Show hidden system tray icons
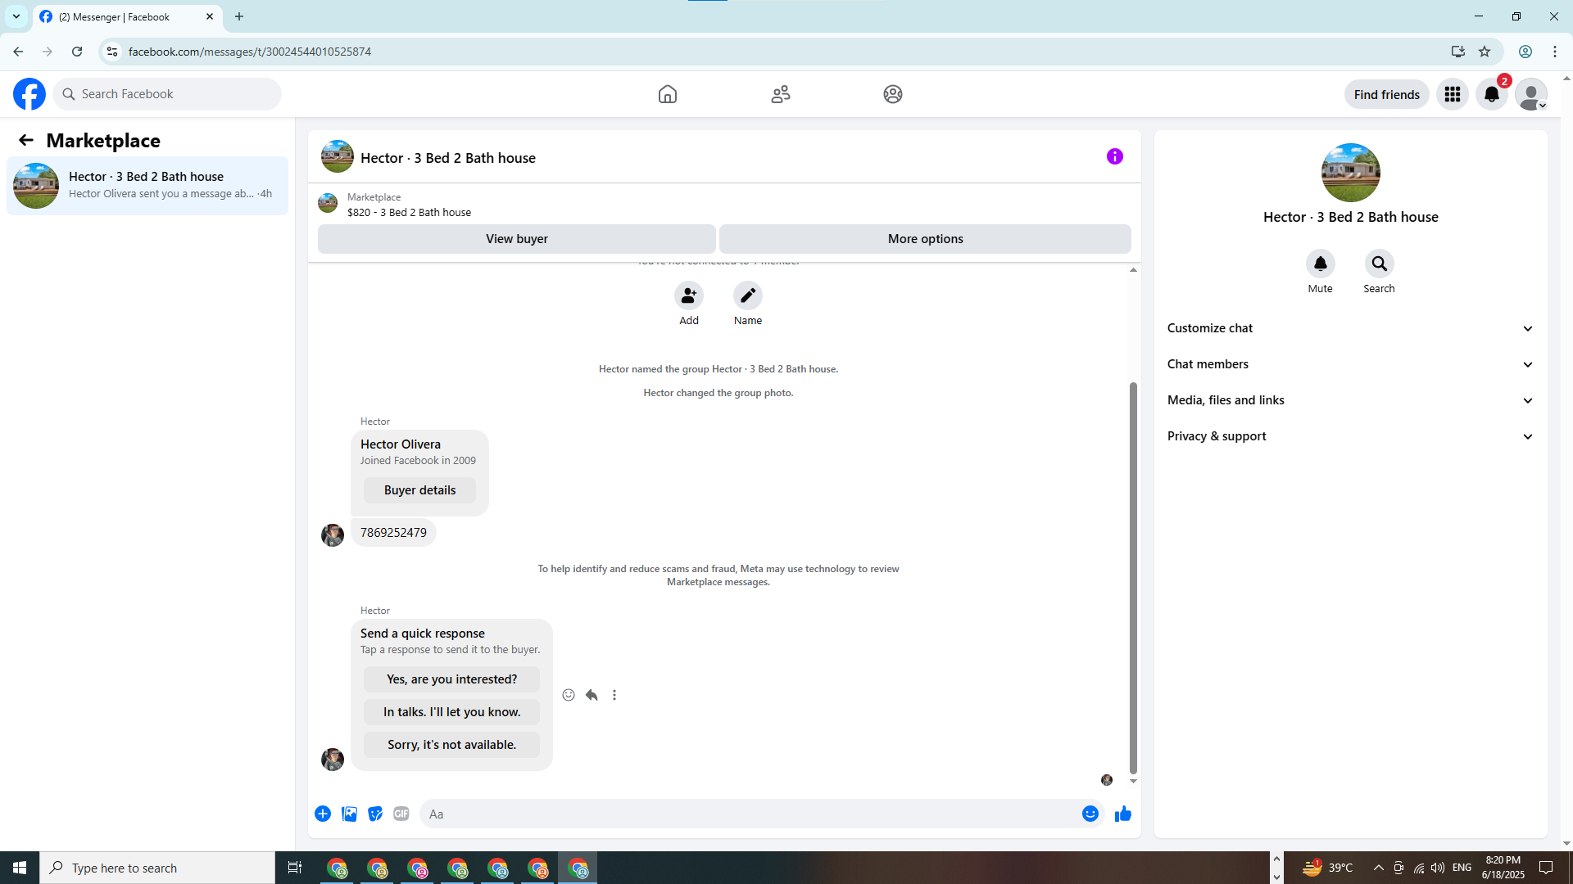 (x=1379, y=868)
